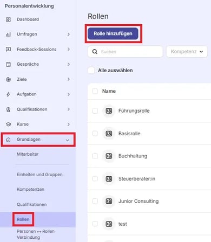The image size is (211, 242).
Task: Go to Kompetenzen under Grundlagen
Action: point(30,189)
